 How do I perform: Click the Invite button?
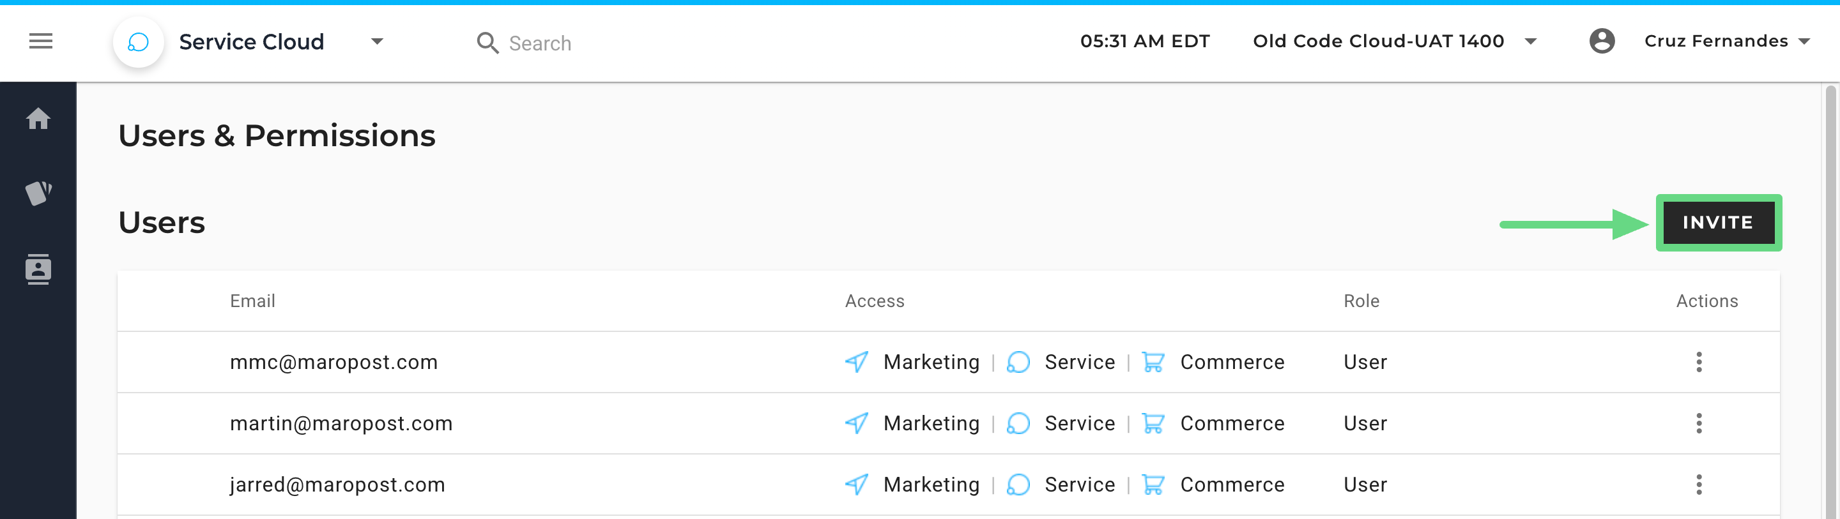pyautogui.click(x=1718, y=223)
